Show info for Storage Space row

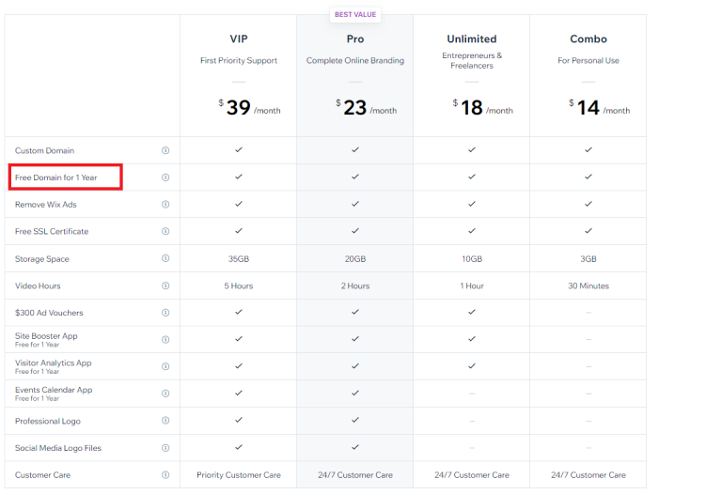click(165, 258)
